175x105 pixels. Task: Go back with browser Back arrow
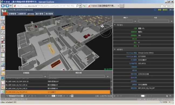coord(3,6)
